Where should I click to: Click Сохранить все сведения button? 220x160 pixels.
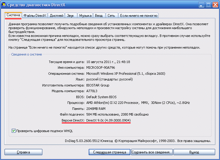(152, 152)
